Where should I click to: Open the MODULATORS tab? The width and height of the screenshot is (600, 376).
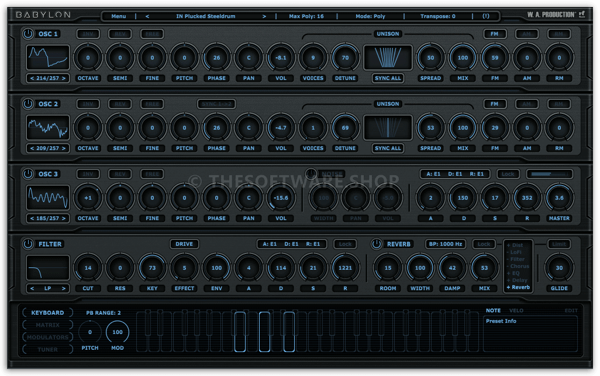[x=47, y=337]
